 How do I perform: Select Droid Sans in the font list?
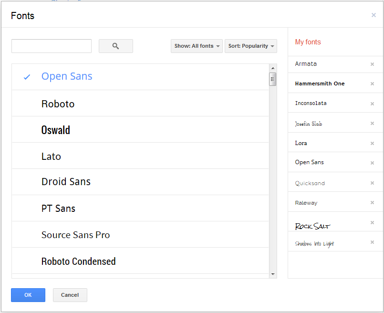click(140, 182)
